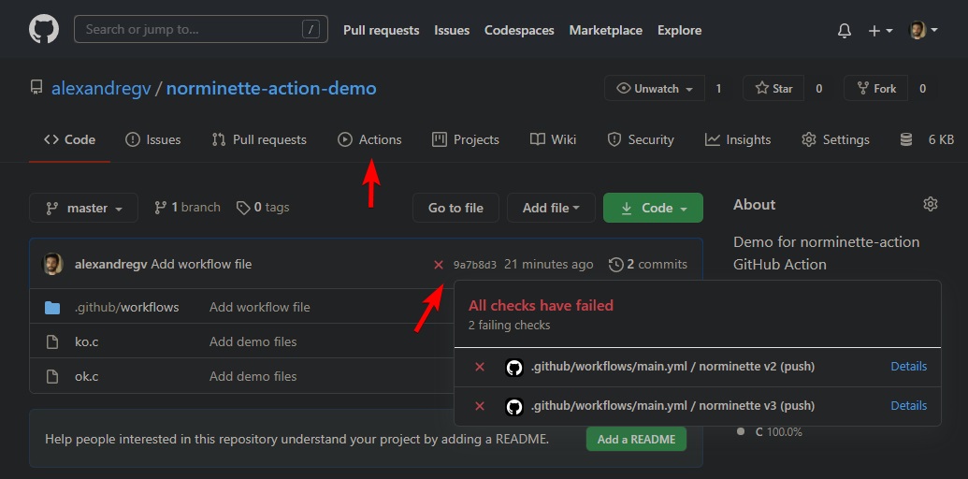Click the Add a README button

(x=636, y=440)
